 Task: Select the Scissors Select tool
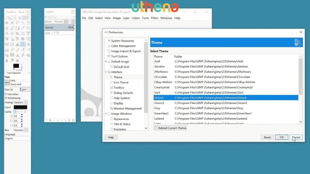point(6,28)
